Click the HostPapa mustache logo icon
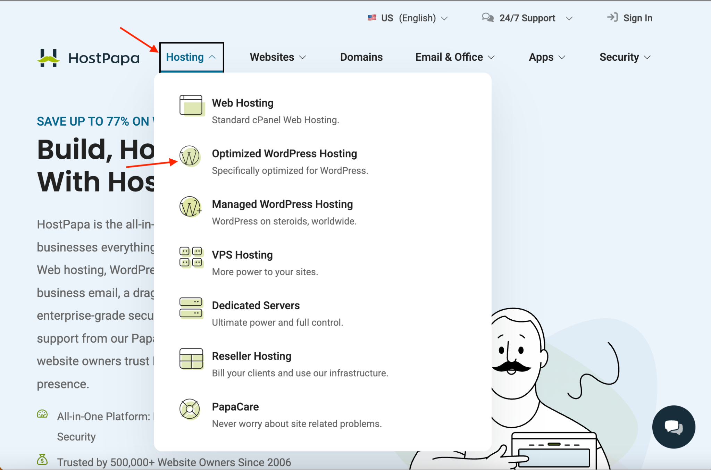Image resolution: width=711 pixels, height=470 pixels. click(48, 58)
